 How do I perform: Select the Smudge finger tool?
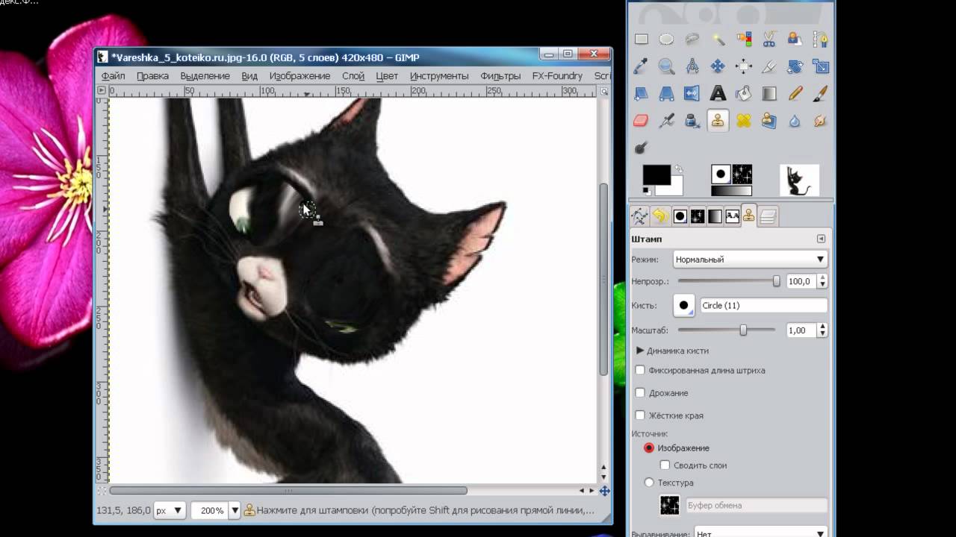820,120
